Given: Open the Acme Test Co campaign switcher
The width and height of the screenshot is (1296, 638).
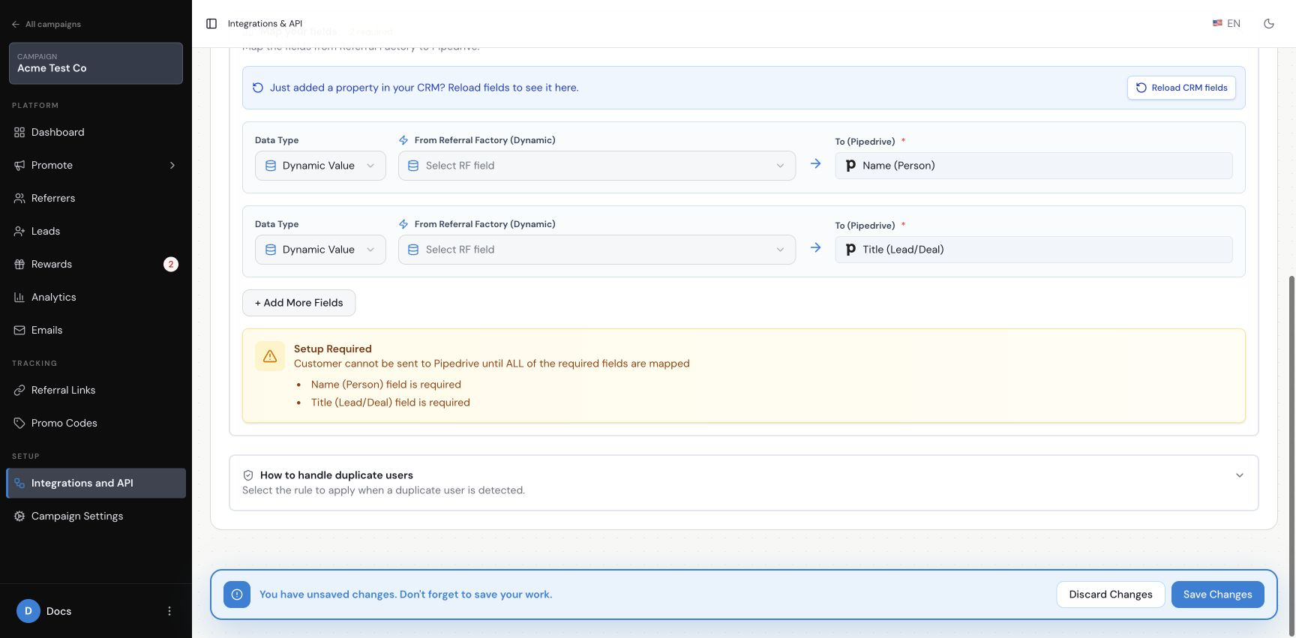Looking at the screenshot, I should tap(96, 63).
